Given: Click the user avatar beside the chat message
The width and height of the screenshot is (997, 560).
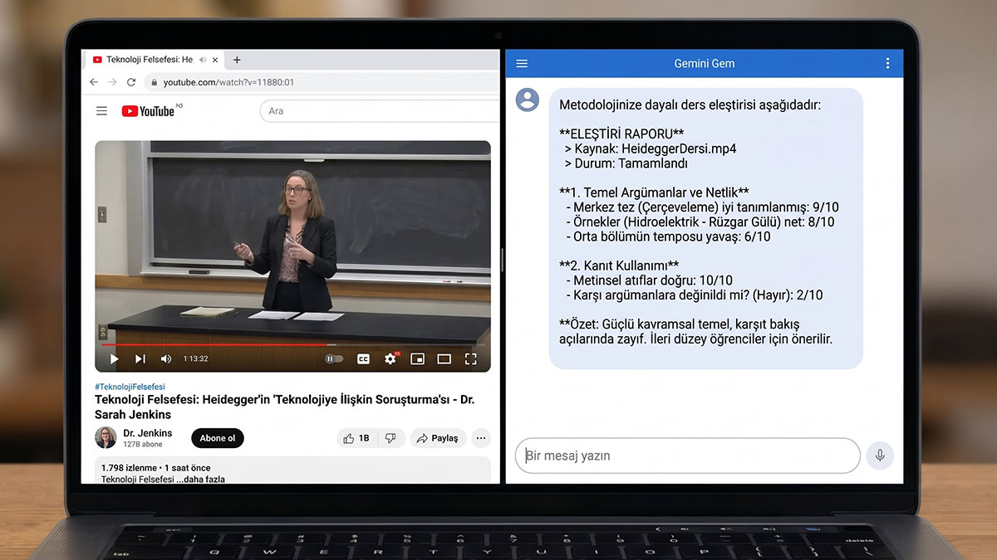Looking at the screenshot, I should [528, 100].
